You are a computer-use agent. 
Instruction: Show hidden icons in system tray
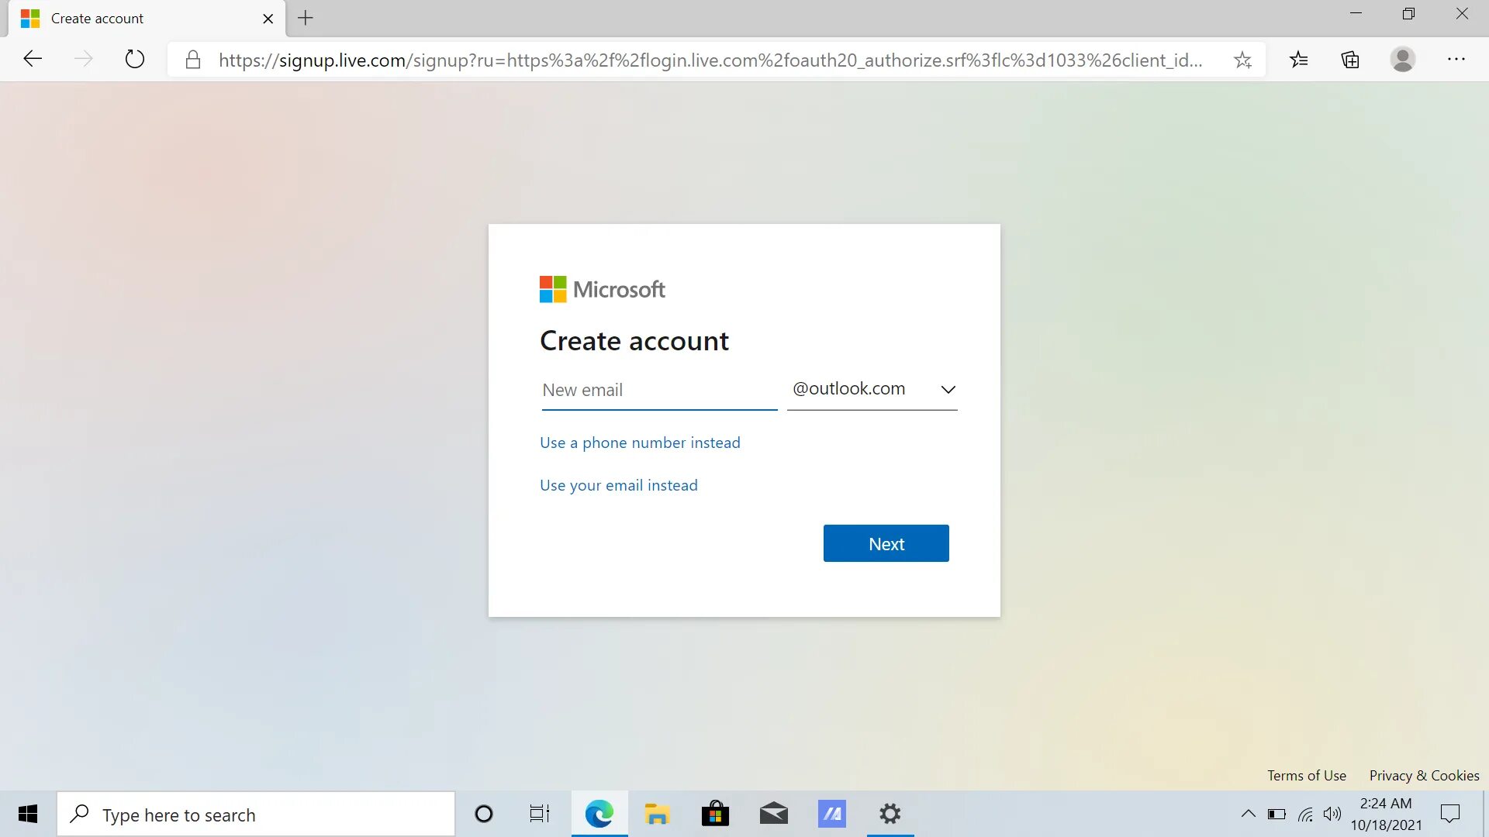tap(1248, 814)
